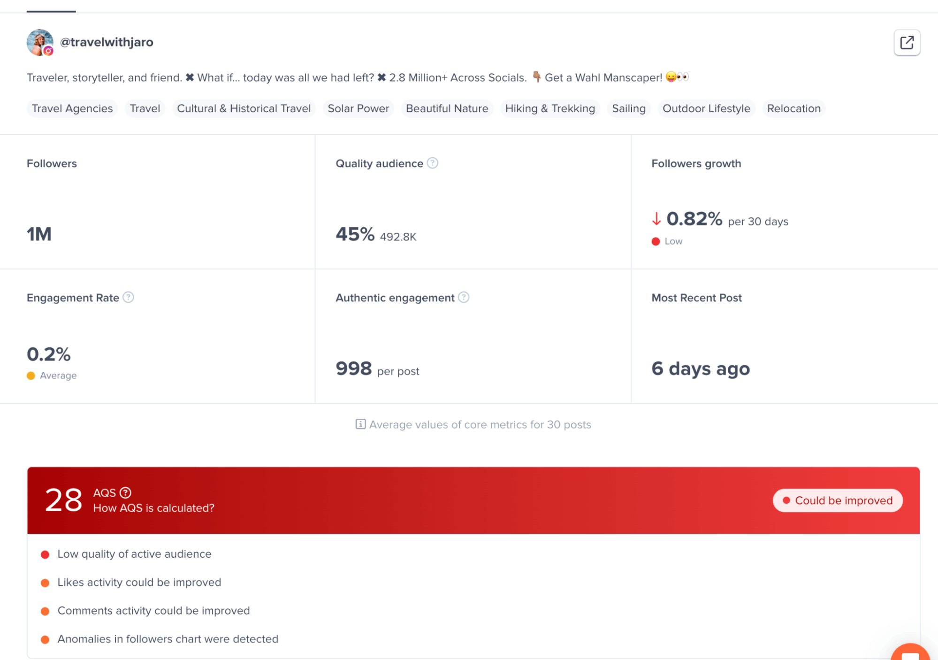Open profile in external link icon
938x660 pixels.
coord(906,43)
